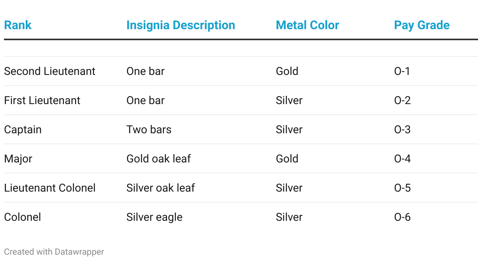Click the Silver oak leaf cell

tap(160, 188)
